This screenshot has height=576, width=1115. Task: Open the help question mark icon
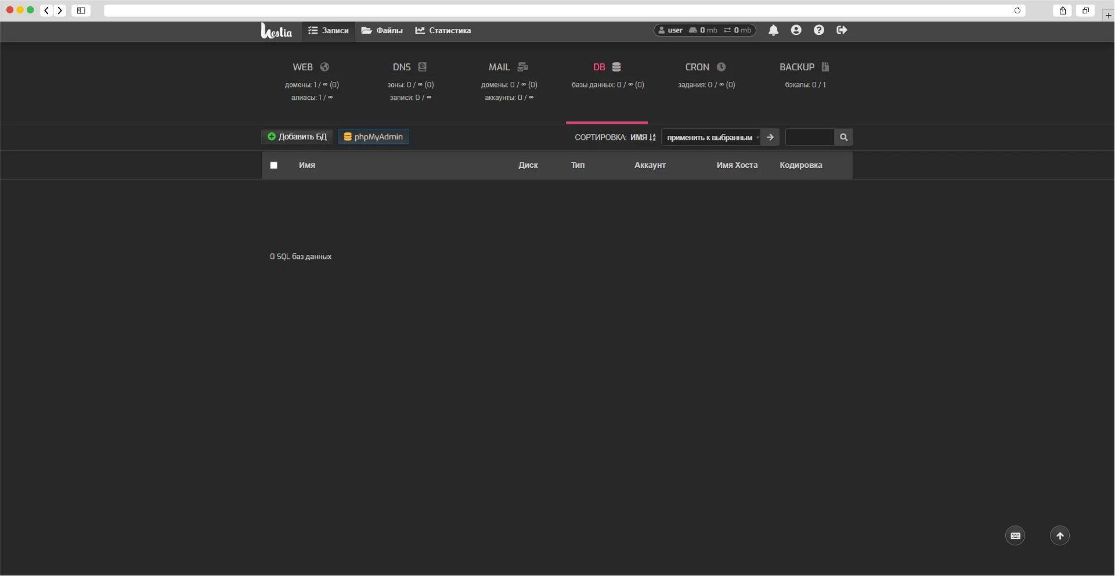(818, 30)
